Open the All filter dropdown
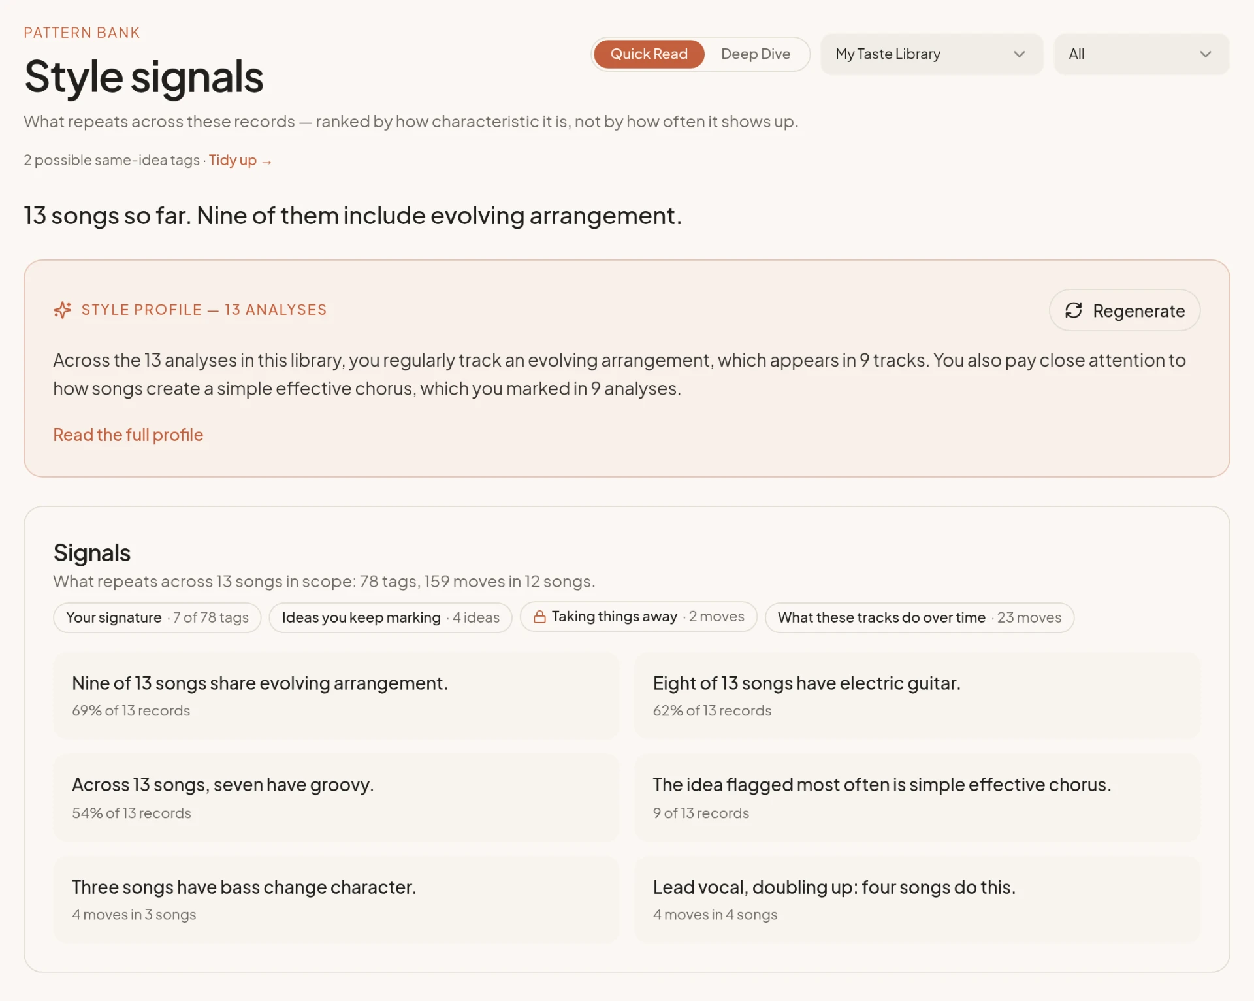Screen dimensions: 1254x1001 pos(1141,54)
